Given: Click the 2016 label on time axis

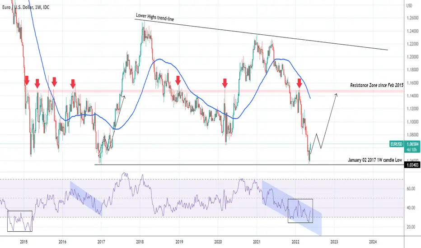Looking at the screenshot, I should coord(62,242).
